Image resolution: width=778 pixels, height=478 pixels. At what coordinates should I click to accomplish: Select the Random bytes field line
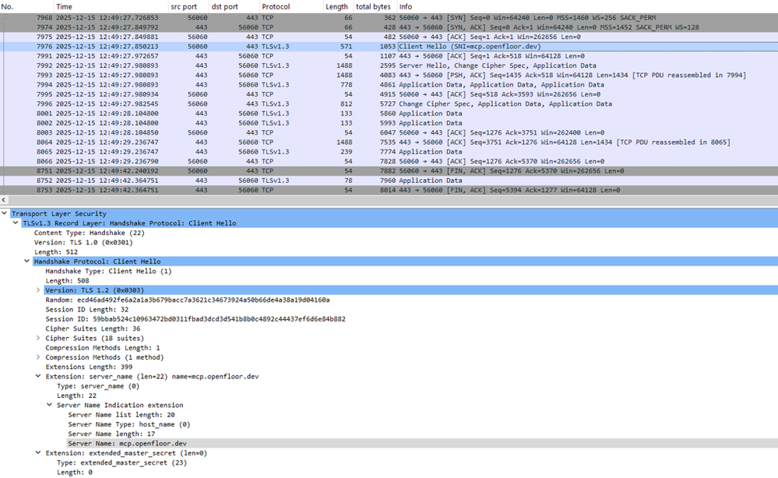click(x=187, y=300)
